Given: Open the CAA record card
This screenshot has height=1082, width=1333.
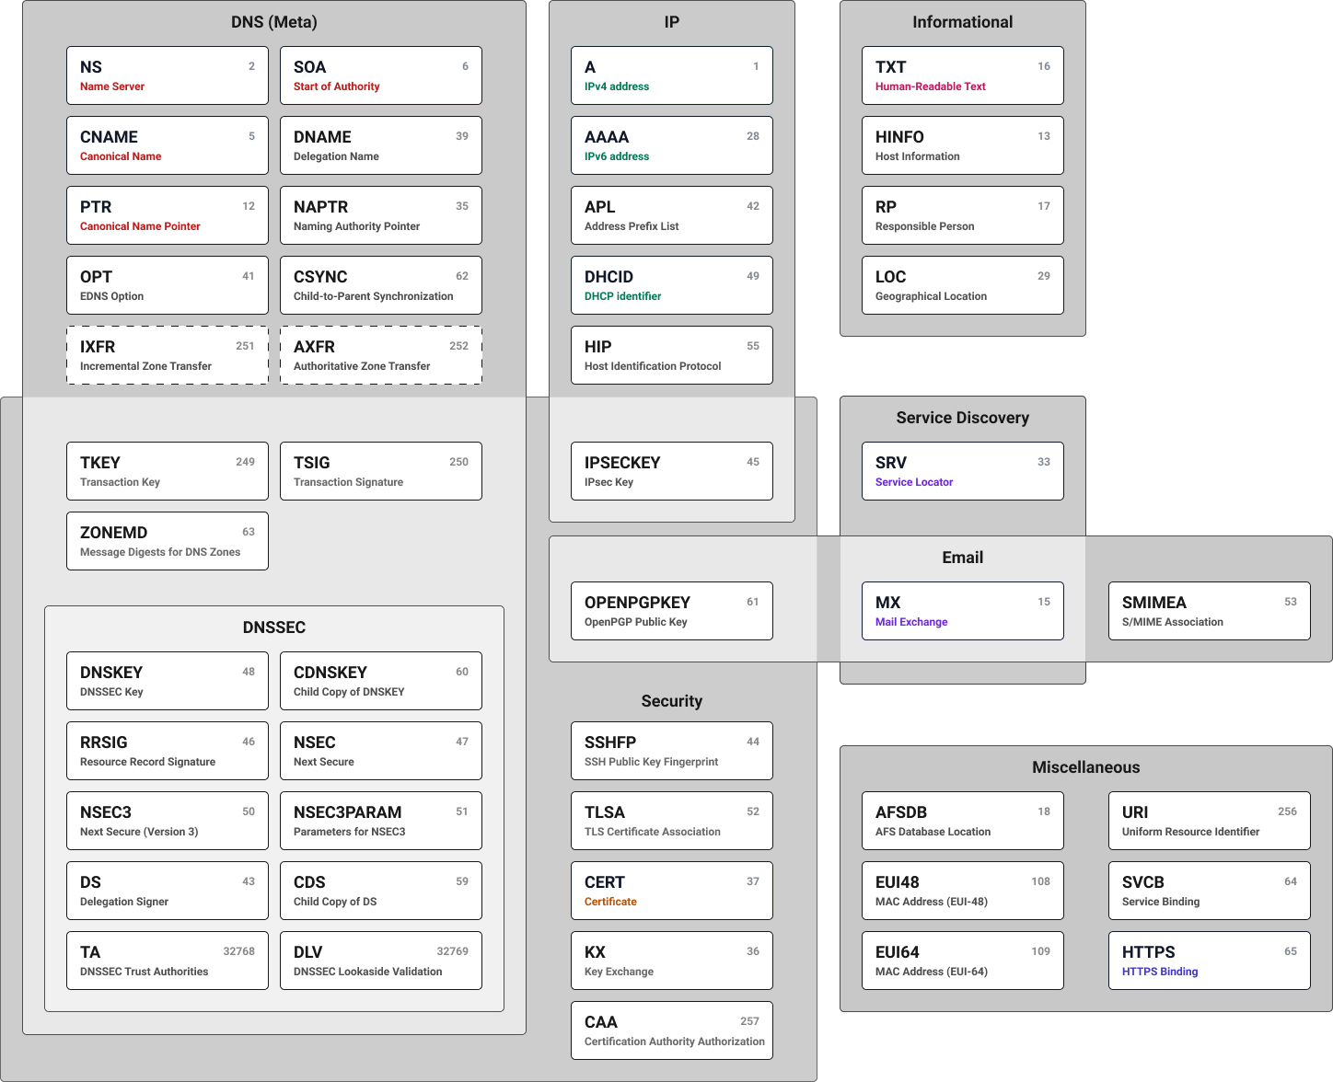Looking at the screenshot, I should tap(671, 1030).
